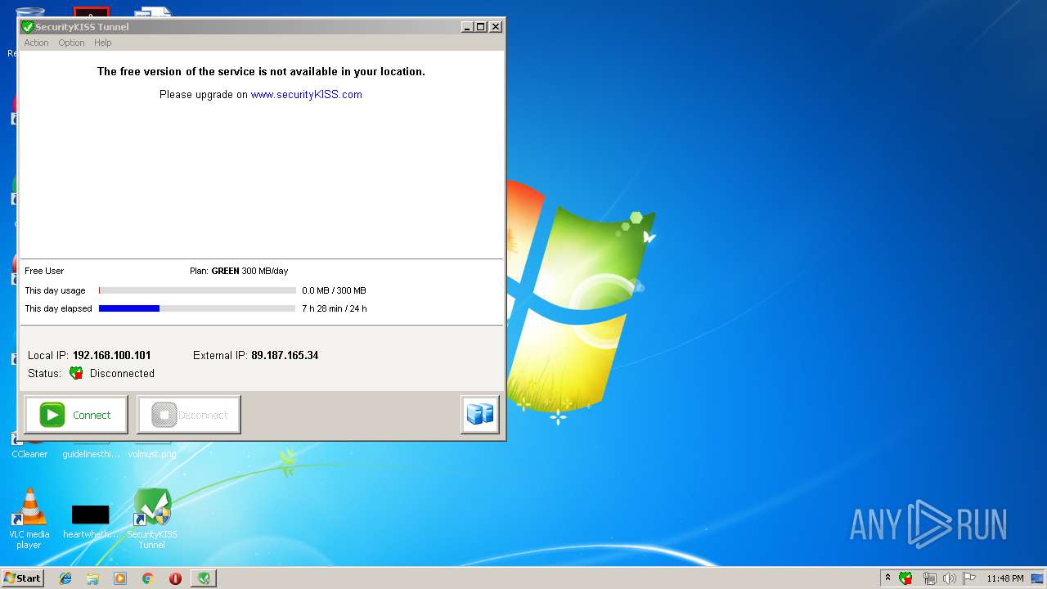Screen dimensions: 1047x589
Task: Click the 11:48 PM system clock
Action: [x=1004, y=578]
